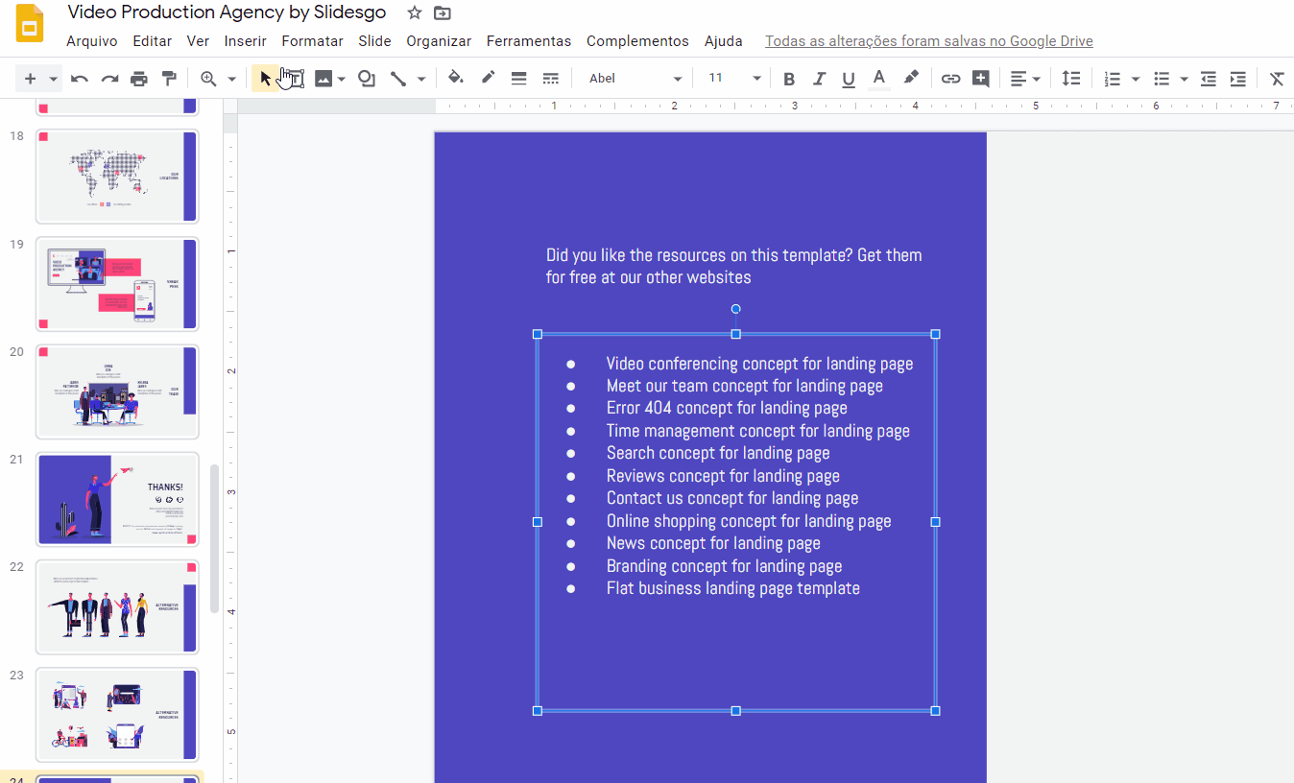Select slide 23 thumbnail

(117, 714)
